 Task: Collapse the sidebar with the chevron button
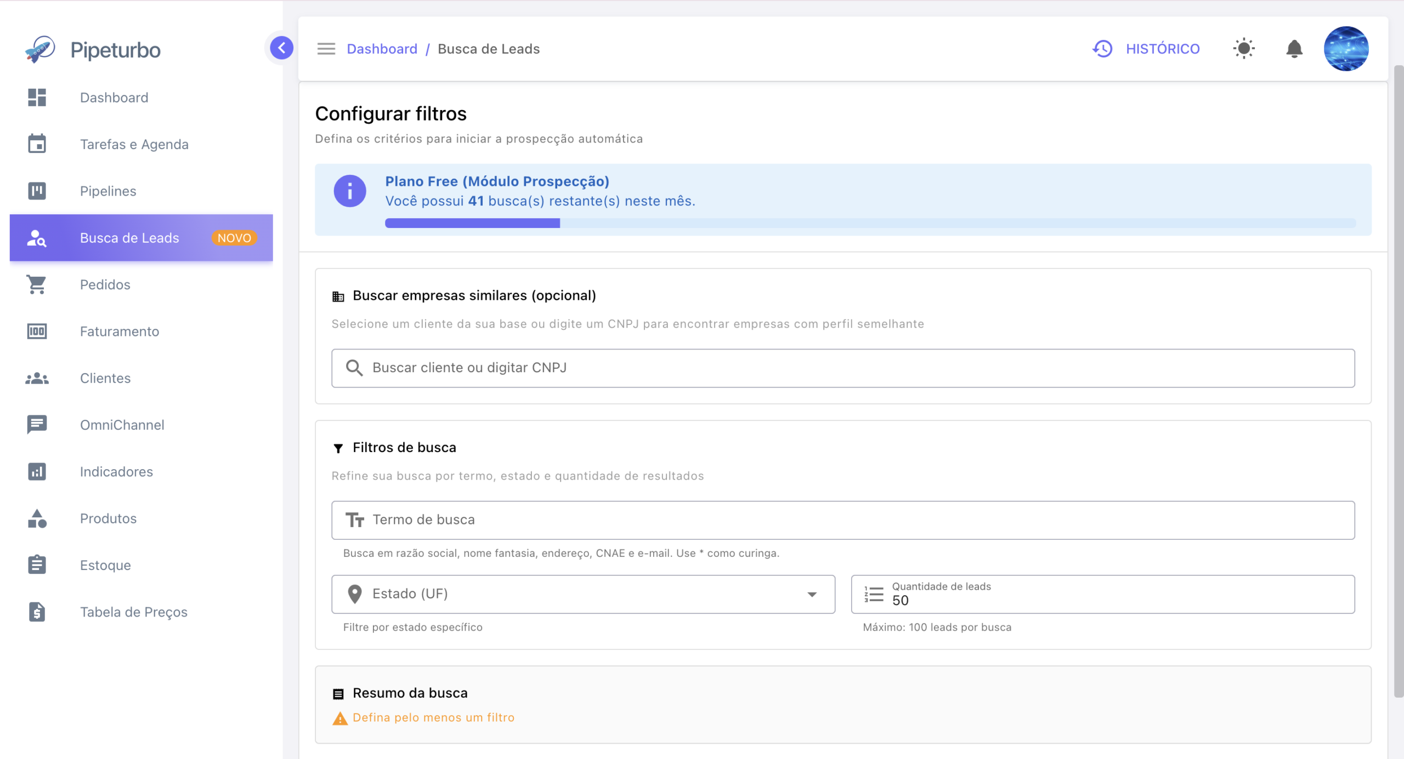tap(281, 48)
